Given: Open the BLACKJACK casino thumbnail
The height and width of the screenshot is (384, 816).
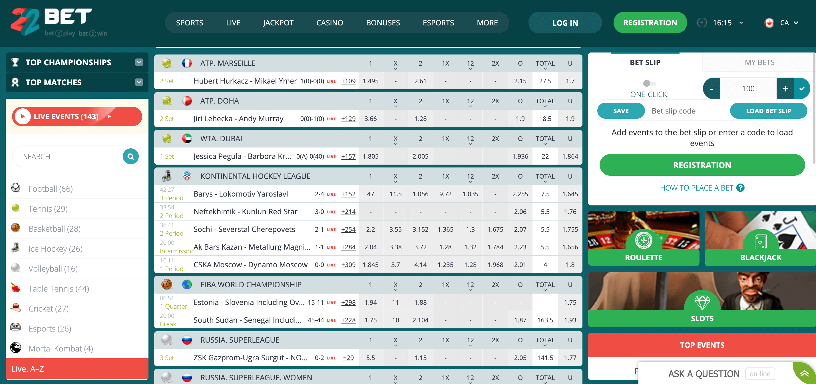Looking at the screenshot, I should click(x=760, y=238).
